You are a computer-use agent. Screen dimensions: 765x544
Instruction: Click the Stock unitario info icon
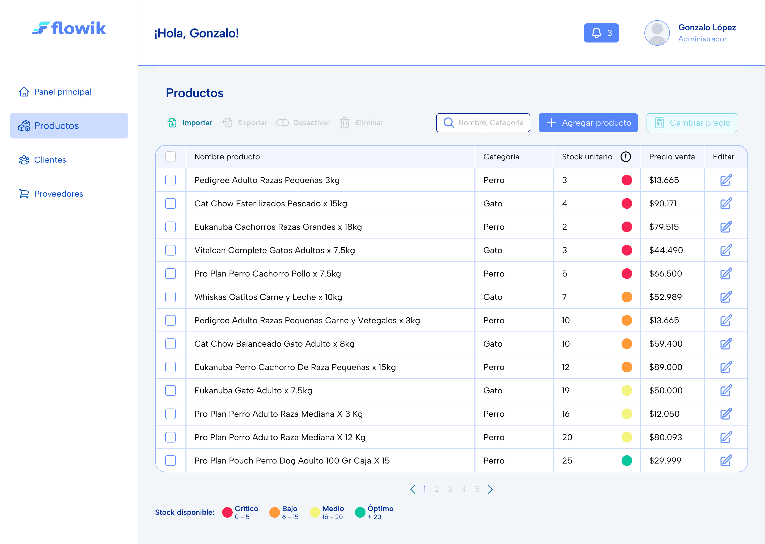click(x=625, y=157)
